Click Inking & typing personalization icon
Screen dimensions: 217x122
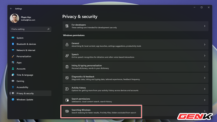point(67,67)
